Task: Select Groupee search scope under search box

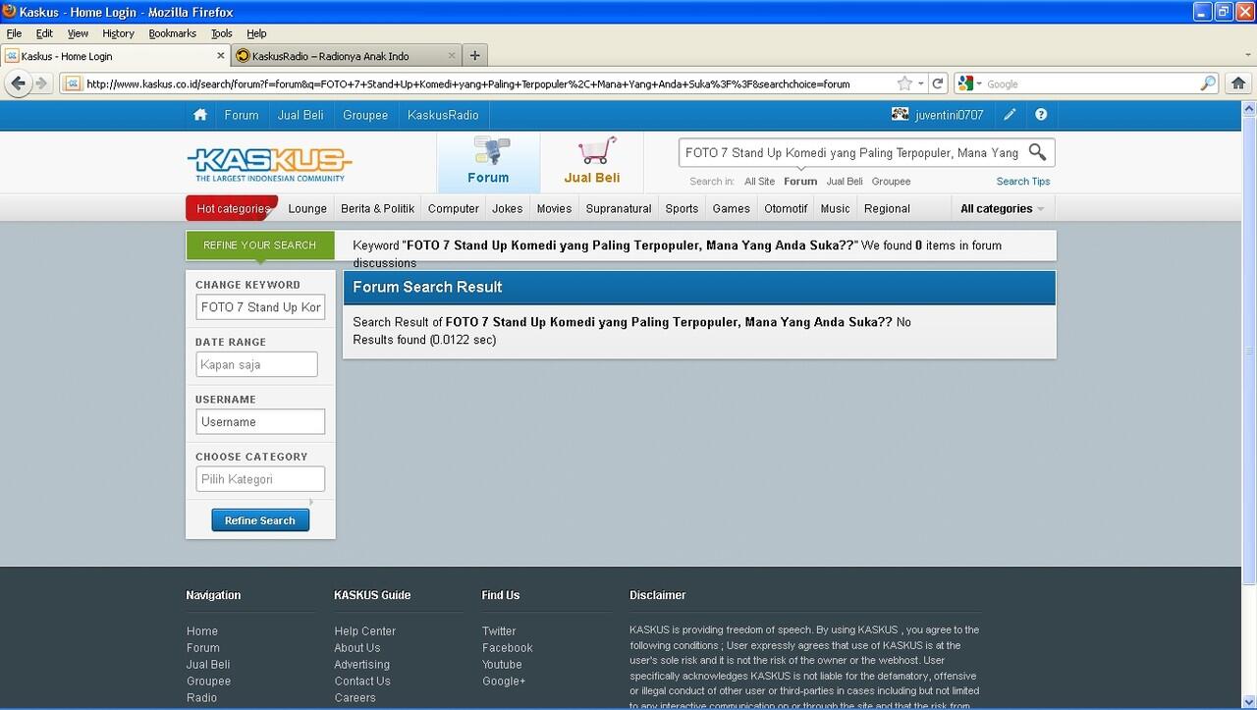Action: click(891, 181)
